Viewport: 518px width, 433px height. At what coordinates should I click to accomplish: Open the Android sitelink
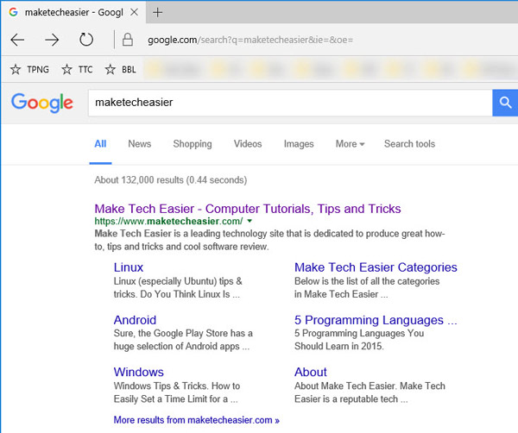(x=135, y=320)
